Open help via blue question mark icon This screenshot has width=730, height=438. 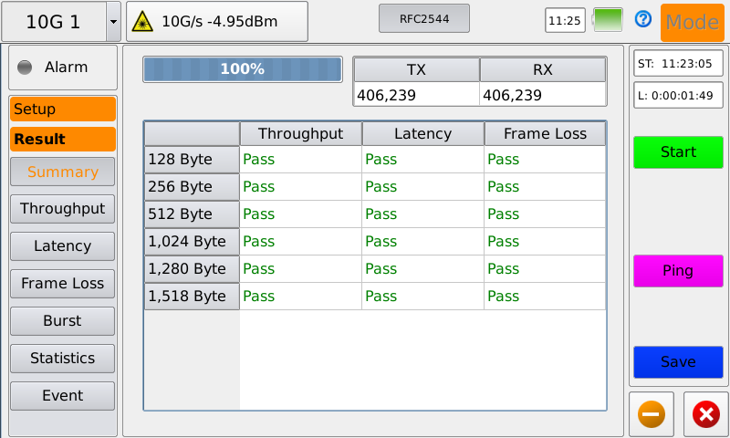(x=642, y=19)
